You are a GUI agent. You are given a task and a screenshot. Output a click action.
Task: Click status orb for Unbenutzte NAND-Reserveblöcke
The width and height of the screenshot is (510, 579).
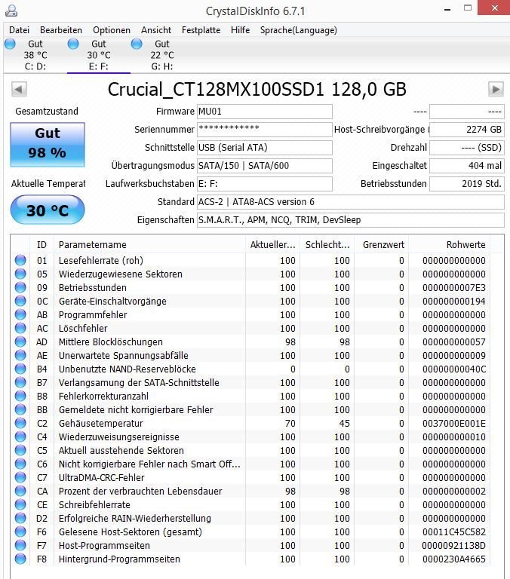pyautogui.click(x=20, y=369)
